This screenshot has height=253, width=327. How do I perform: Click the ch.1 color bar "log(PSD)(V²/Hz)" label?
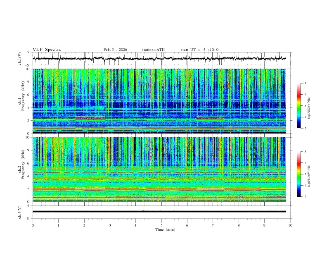pos(309,108)
